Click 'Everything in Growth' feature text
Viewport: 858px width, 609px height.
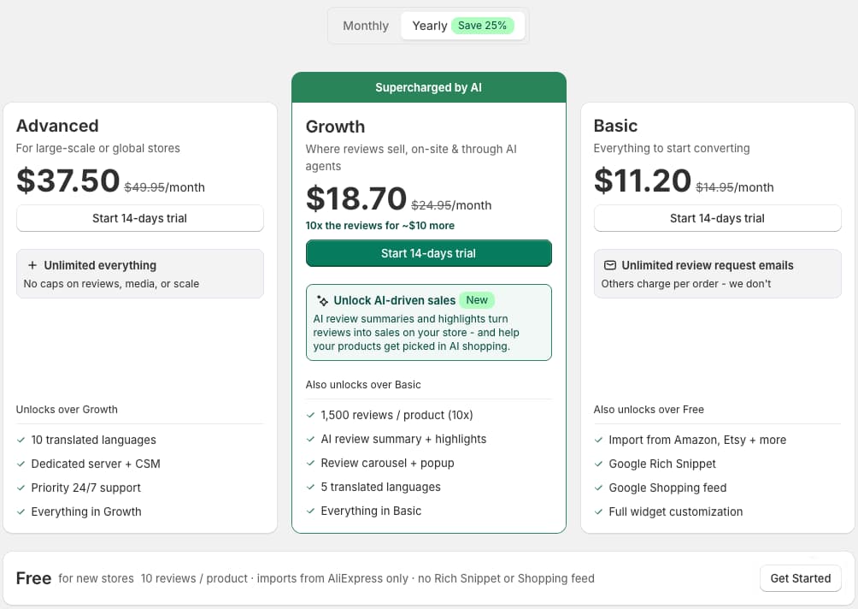pyautogui.click(x=86, y=511)
